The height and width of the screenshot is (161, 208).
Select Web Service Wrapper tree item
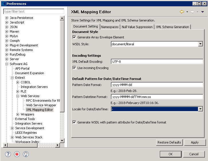point(41,105)
